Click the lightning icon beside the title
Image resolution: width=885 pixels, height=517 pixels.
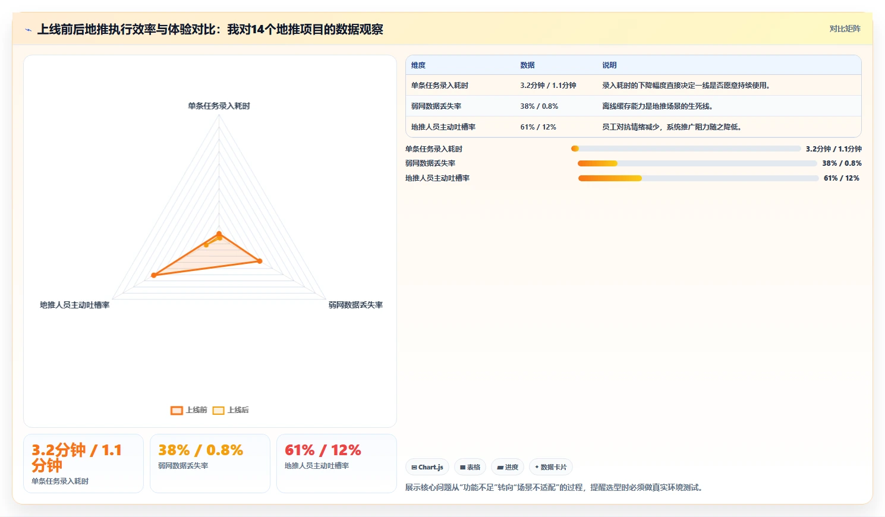click(x=29, y=30)
